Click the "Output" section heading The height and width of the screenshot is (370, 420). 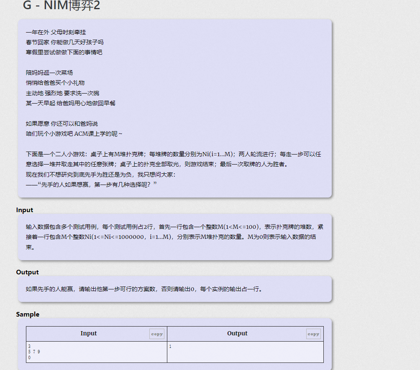tap(27, 272)
